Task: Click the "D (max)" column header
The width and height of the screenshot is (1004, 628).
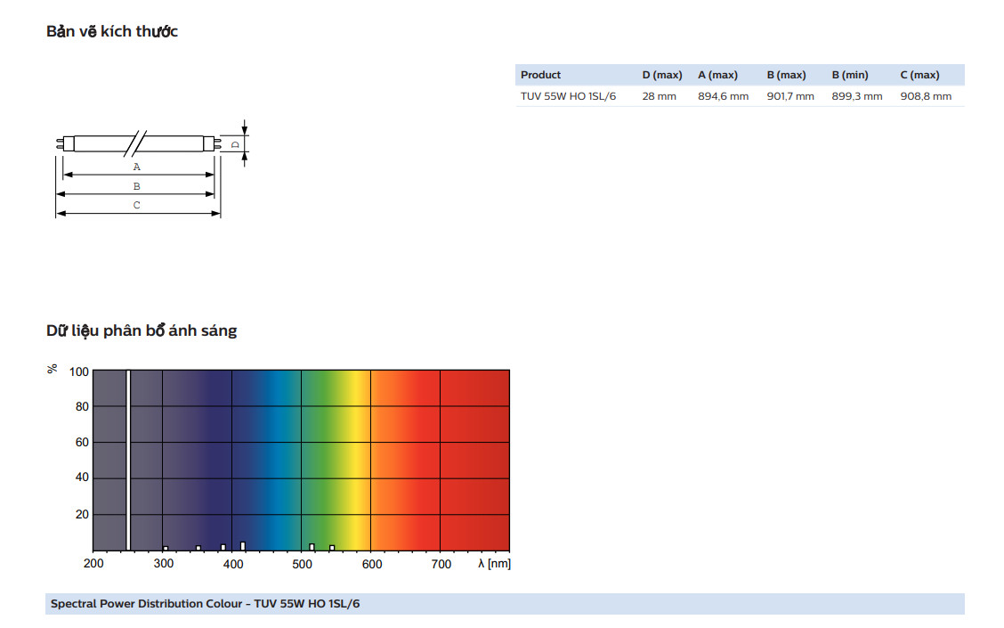Action: pos(661,75)
